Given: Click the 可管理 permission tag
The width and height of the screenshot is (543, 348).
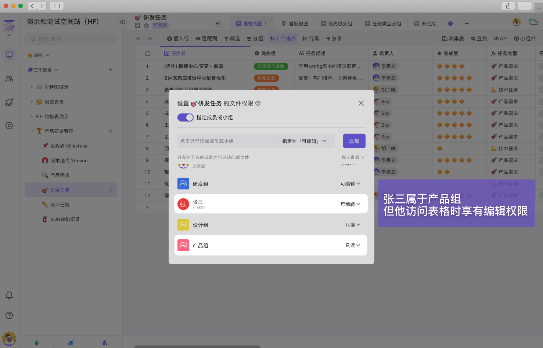Looking at the screenshot, I should pyautogui.click(x=160, y=25).
